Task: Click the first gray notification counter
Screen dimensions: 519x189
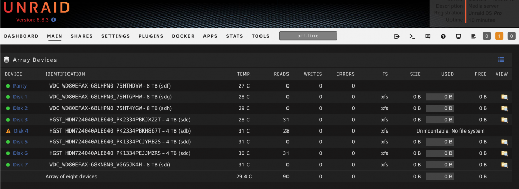Action: [487, 36]
